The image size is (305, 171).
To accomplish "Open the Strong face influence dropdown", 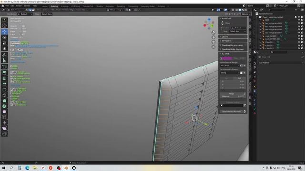I will click(230, 73).
